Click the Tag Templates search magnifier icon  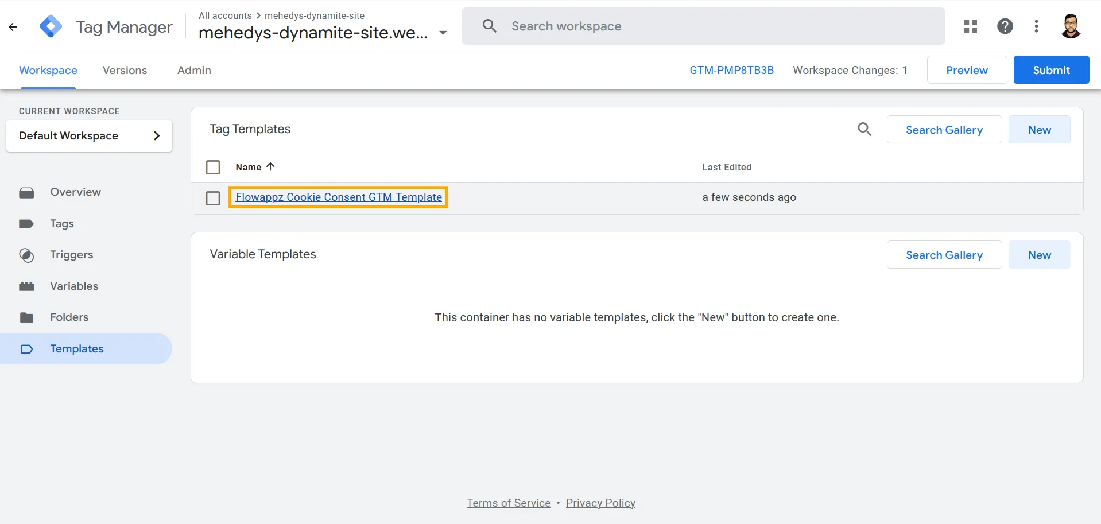864,129
